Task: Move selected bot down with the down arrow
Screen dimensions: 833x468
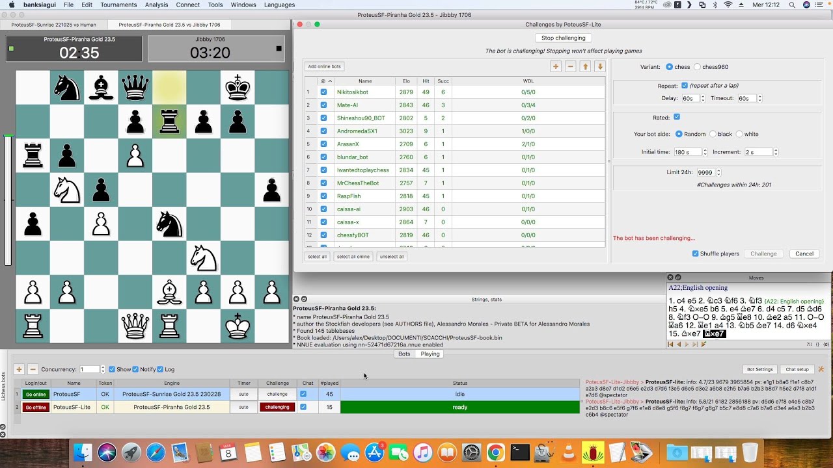Action: (x=600, y=66)
